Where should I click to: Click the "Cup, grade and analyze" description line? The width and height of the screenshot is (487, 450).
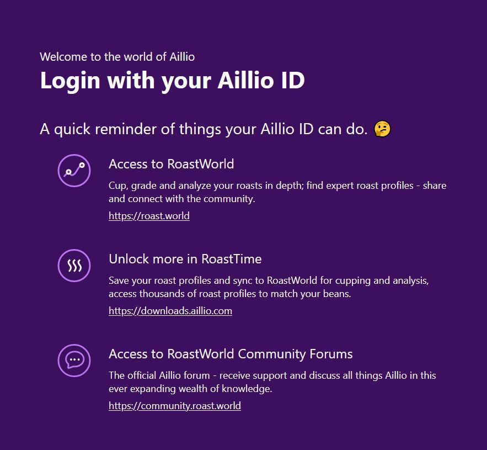tap(277, 186)
